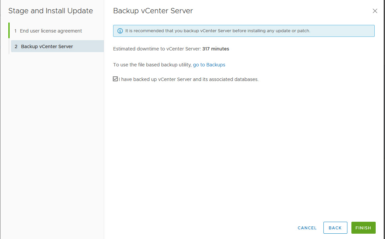Click the green FINISH button
385x239 pixels.
pyautogui.click(x=363, y=228)
